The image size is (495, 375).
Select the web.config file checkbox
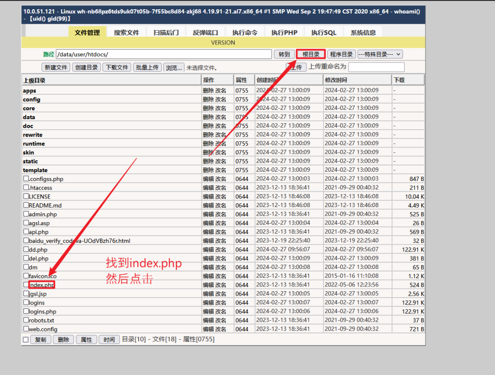point(26,329)
